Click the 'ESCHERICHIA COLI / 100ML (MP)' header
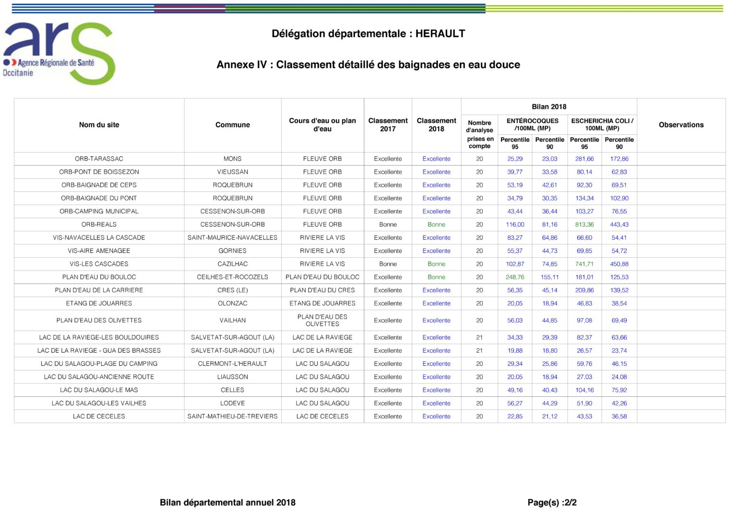Viewport: 737px width, 521px height. [x=602, y=125]
